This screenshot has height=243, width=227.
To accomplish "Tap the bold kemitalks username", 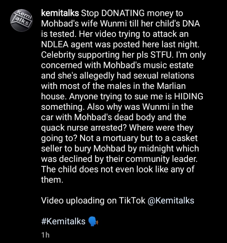I will (60, 13).
